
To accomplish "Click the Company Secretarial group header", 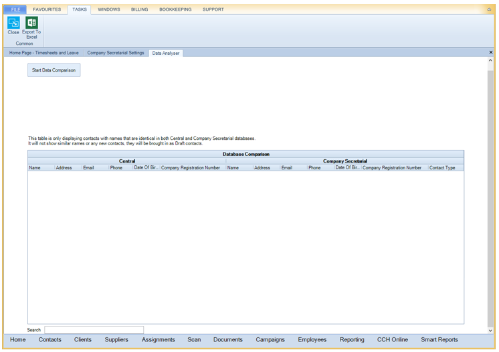I will click(x=345, y=161).
